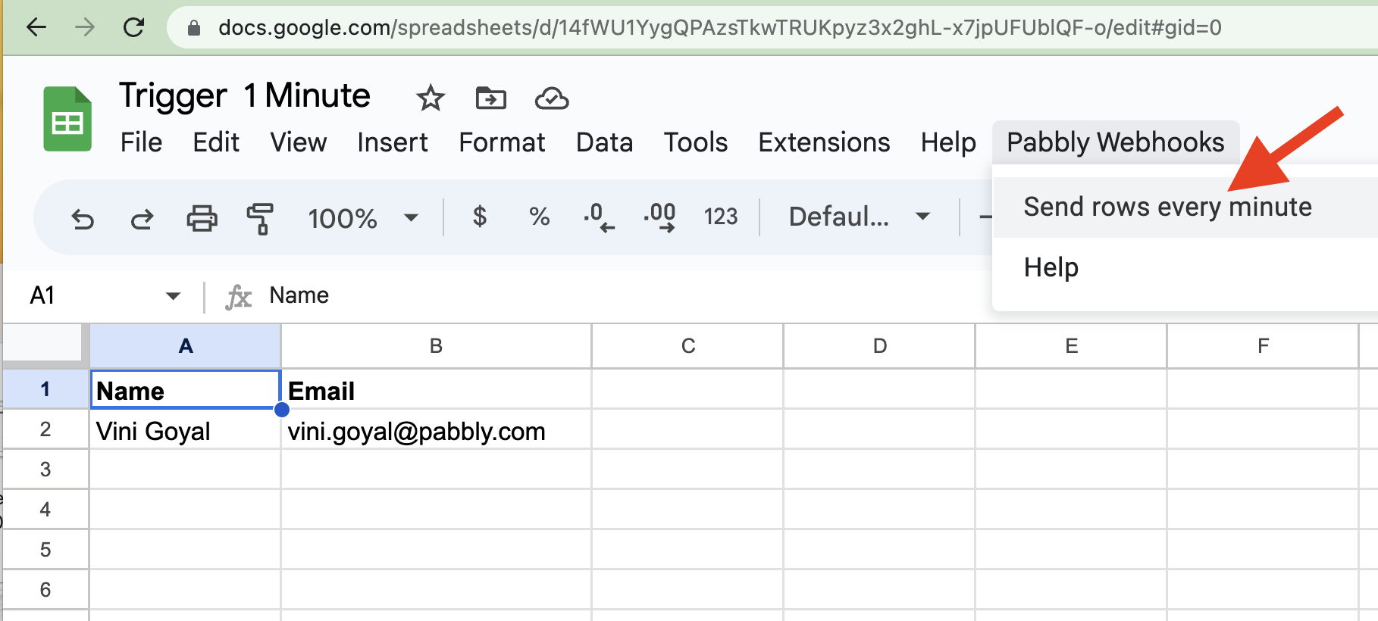
Task: Select row 4 header
Action: [45, 510]
